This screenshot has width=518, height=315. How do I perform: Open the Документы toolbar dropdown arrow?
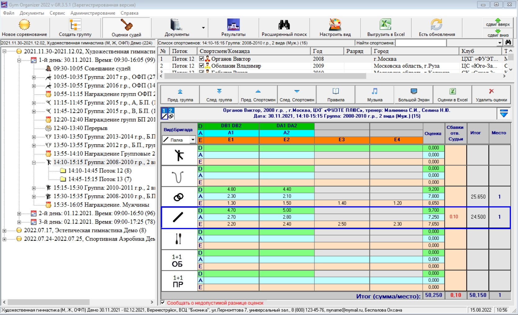[x=203, y=28]
